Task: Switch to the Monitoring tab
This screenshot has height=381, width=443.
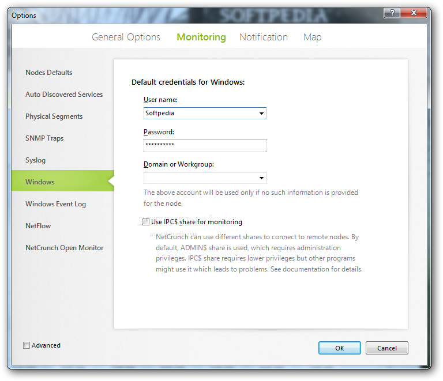Action: [x=201, y=37]
